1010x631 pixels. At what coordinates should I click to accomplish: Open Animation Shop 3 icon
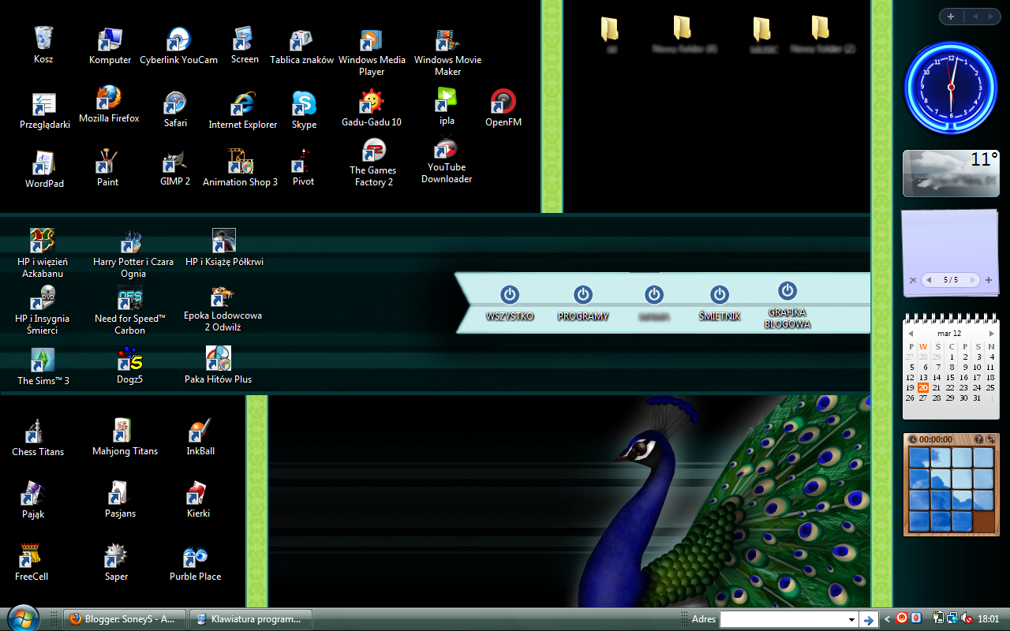click(240, 167)
